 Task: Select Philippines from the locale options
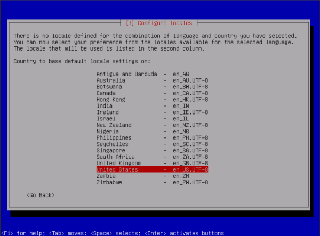(152, 137)
